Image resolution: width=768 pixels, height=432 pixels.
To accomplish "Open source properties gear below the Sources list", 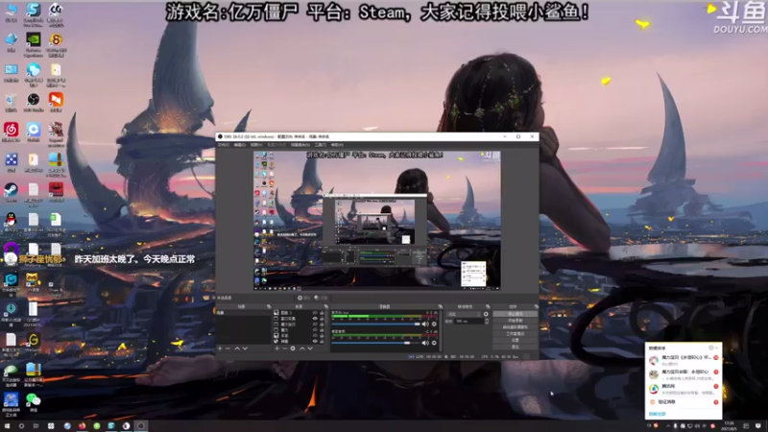I will click(293, 348).
